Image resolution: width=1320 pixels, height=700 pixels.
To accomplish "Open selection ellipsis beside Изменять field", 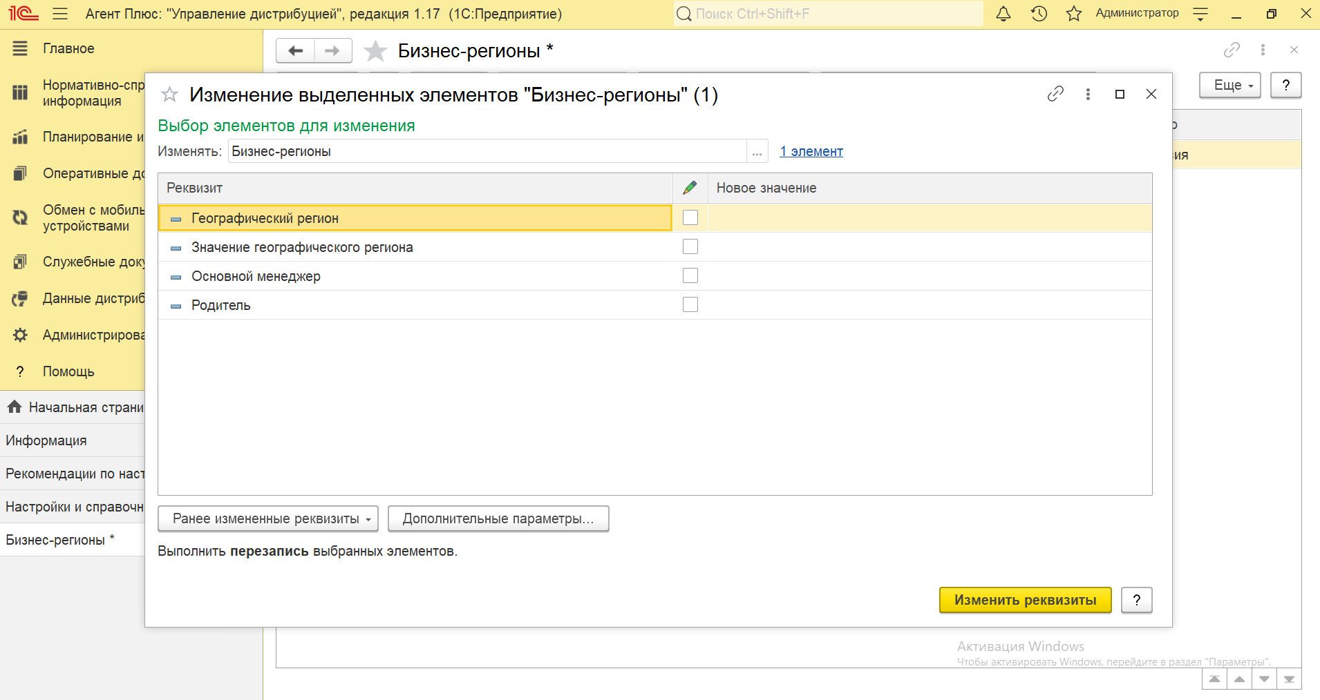I will click(x=757, y=152).
